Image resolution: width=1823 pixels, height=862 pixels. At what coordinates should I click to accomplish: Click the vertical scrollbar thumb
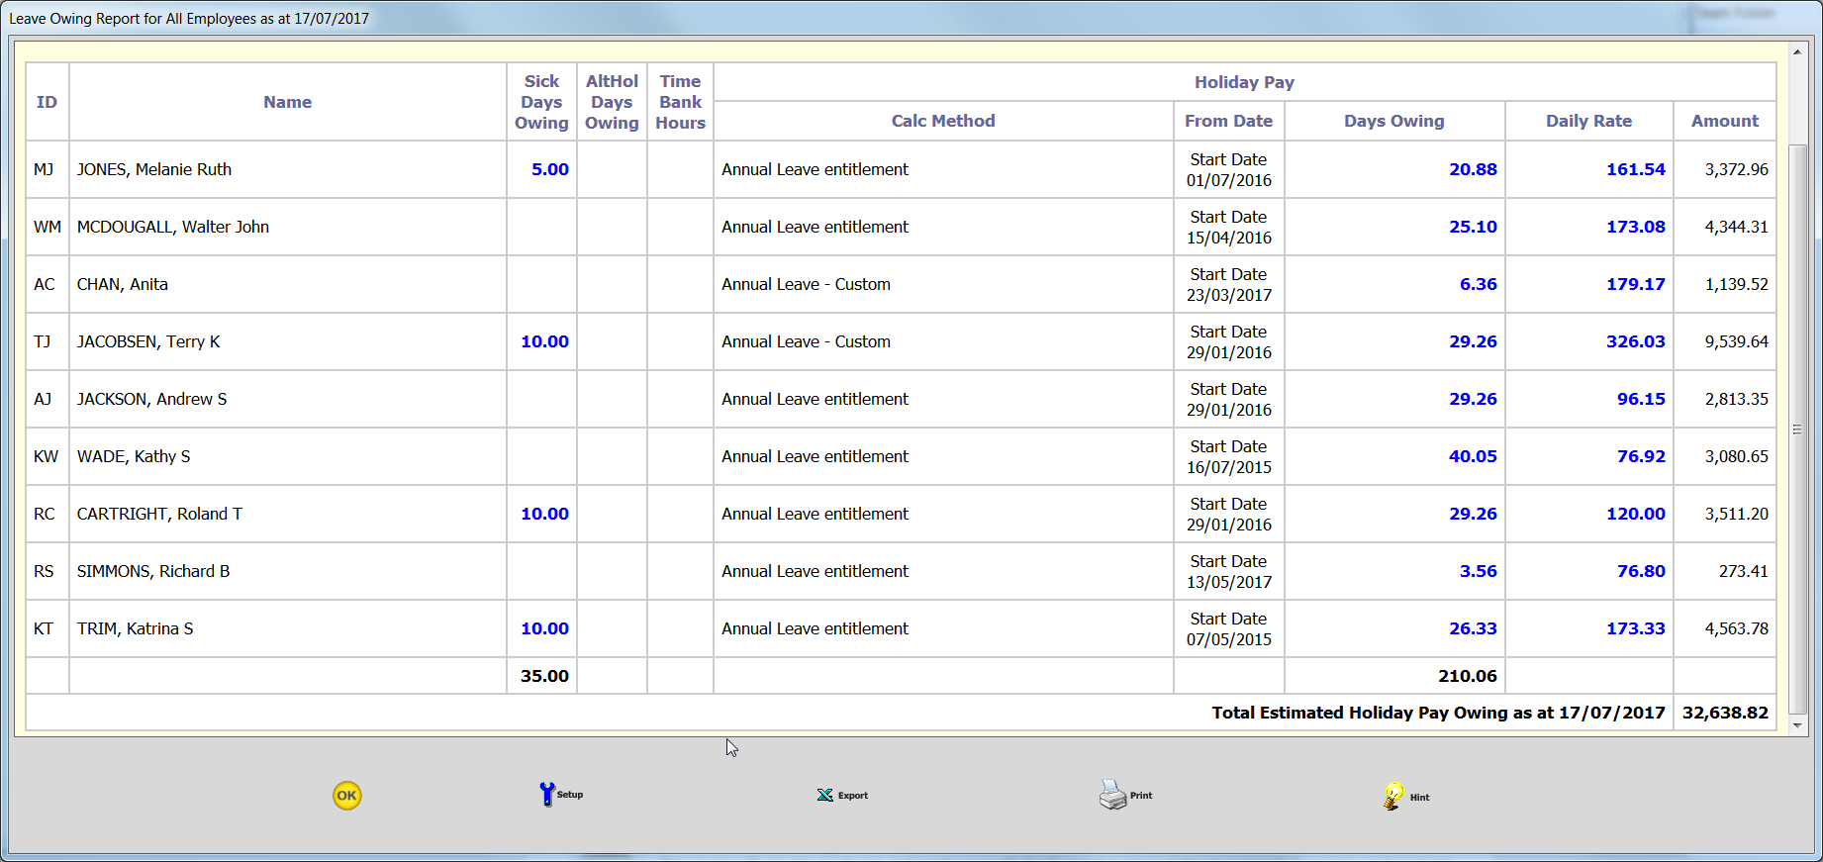tap(1797, 430)
